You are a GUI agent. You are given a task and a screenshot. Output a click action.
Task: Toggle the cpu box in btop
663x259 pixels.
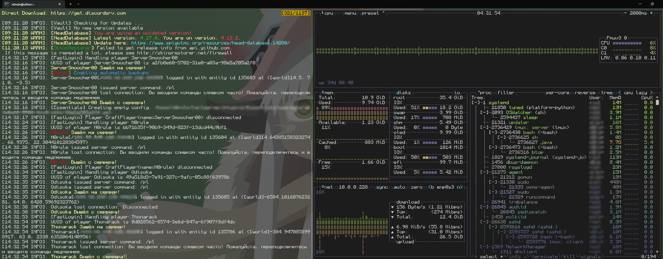(x=327, y=13)
